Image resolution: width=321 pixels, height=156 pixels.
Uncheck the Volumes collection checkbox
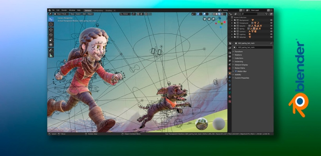click(x=235, y=37)
